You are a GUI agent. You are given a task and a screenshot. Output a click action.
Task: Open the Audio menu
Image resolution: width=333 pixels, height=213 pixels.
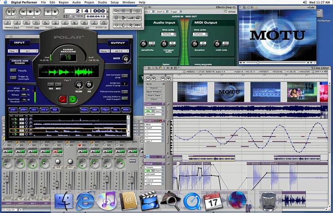pos(77,2)
